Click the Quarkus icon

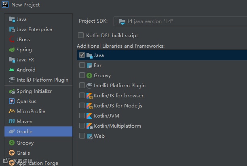pyautogui.click(x=12, y=101)
